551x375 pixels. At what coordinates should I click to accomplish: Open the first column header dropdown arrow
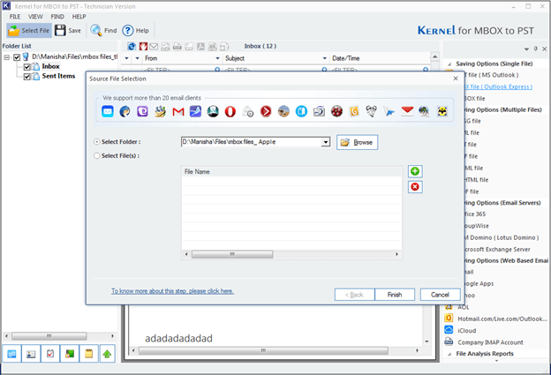126,58
